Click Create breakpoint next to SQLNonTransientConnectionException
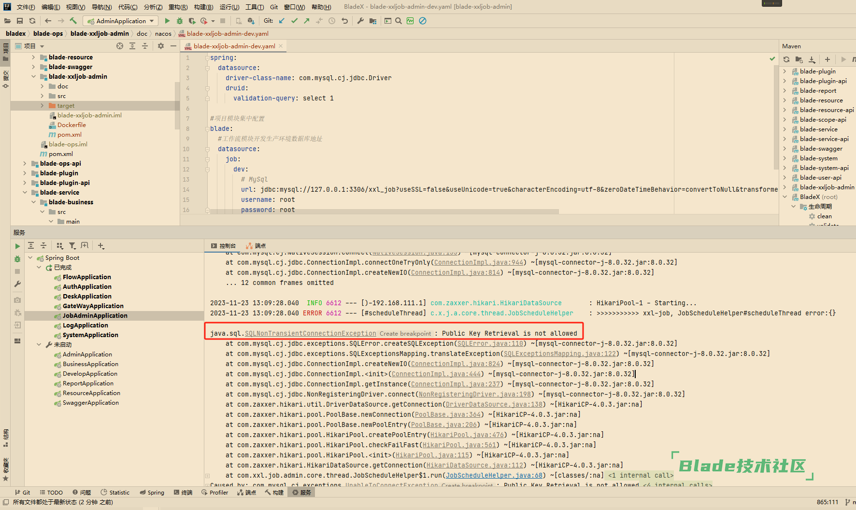856x510 pixels. pos(405,333)
